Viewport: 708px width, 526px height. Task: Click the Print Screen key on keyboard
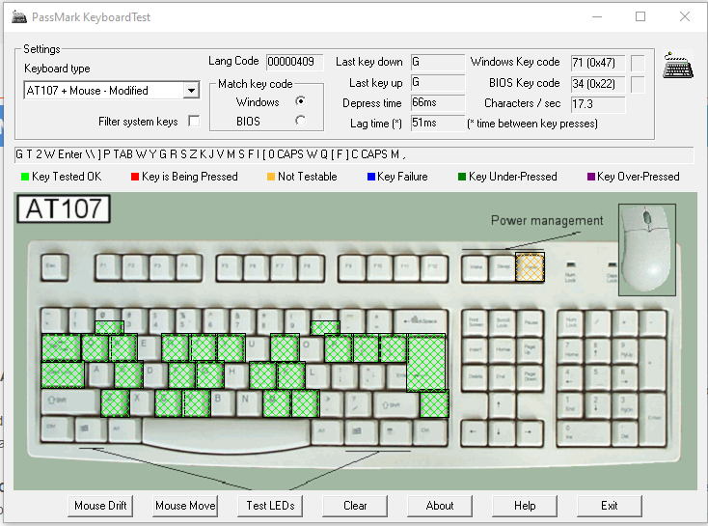click(475, 322)
